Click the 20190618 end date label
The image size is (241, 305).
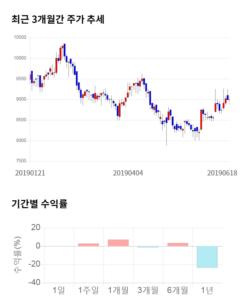click(222, 173)
